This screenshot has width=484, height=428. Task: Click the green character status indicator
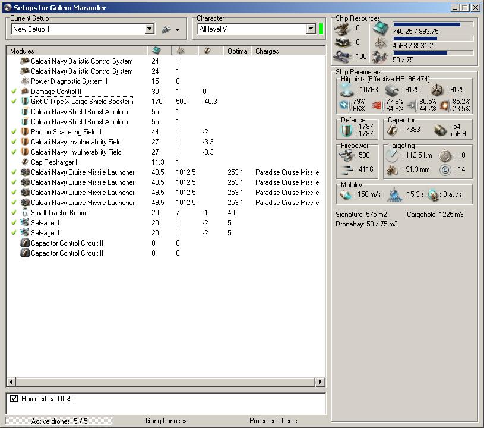pos(321,29)
